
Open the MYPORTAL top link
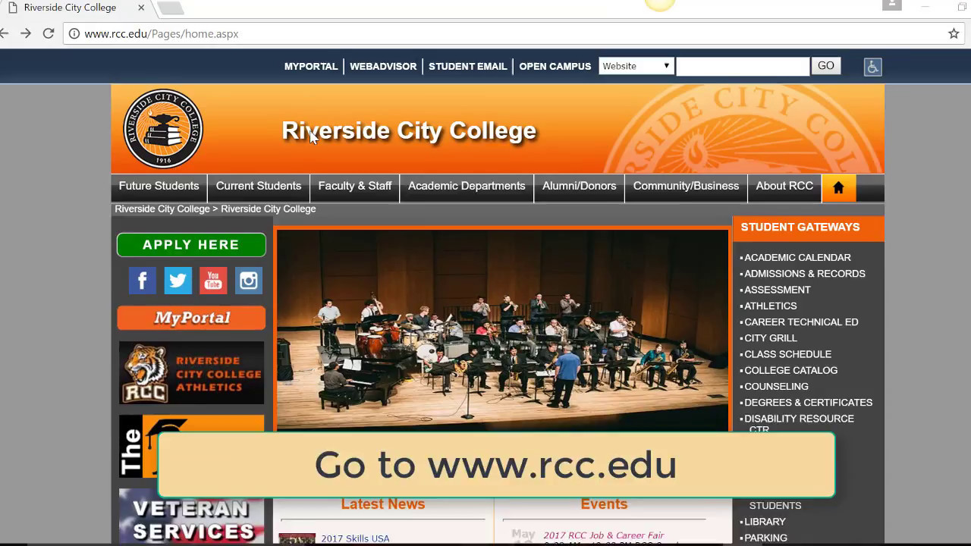click(311, 66)
